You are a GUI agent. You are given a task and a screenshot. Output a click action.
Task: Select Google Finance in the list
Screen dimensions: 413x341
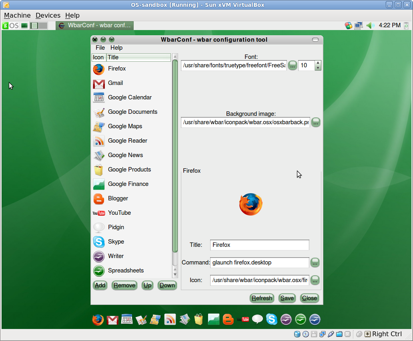tap(131, 184)
